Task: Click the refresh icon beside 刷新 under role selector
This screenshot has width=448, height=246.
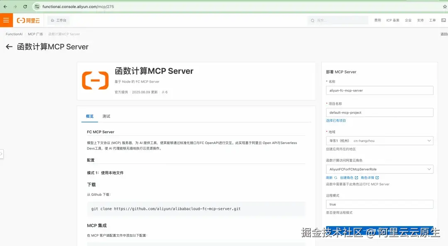Action: click(336, 178)
